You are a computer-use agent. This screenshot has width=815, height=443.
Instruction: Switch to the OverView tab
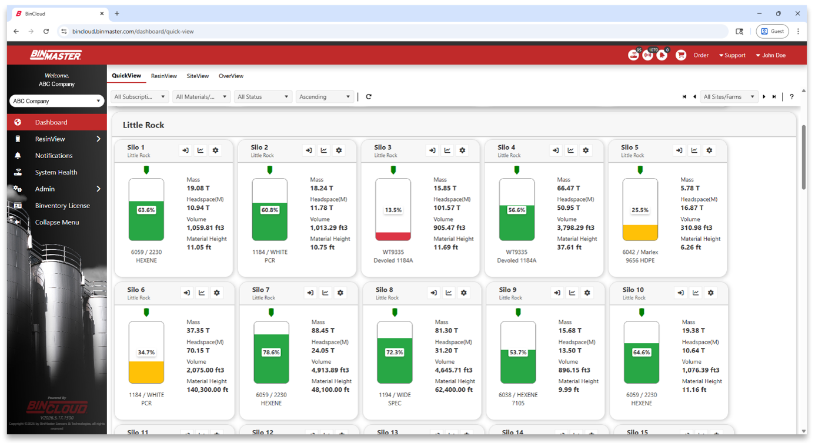point(231,76)
